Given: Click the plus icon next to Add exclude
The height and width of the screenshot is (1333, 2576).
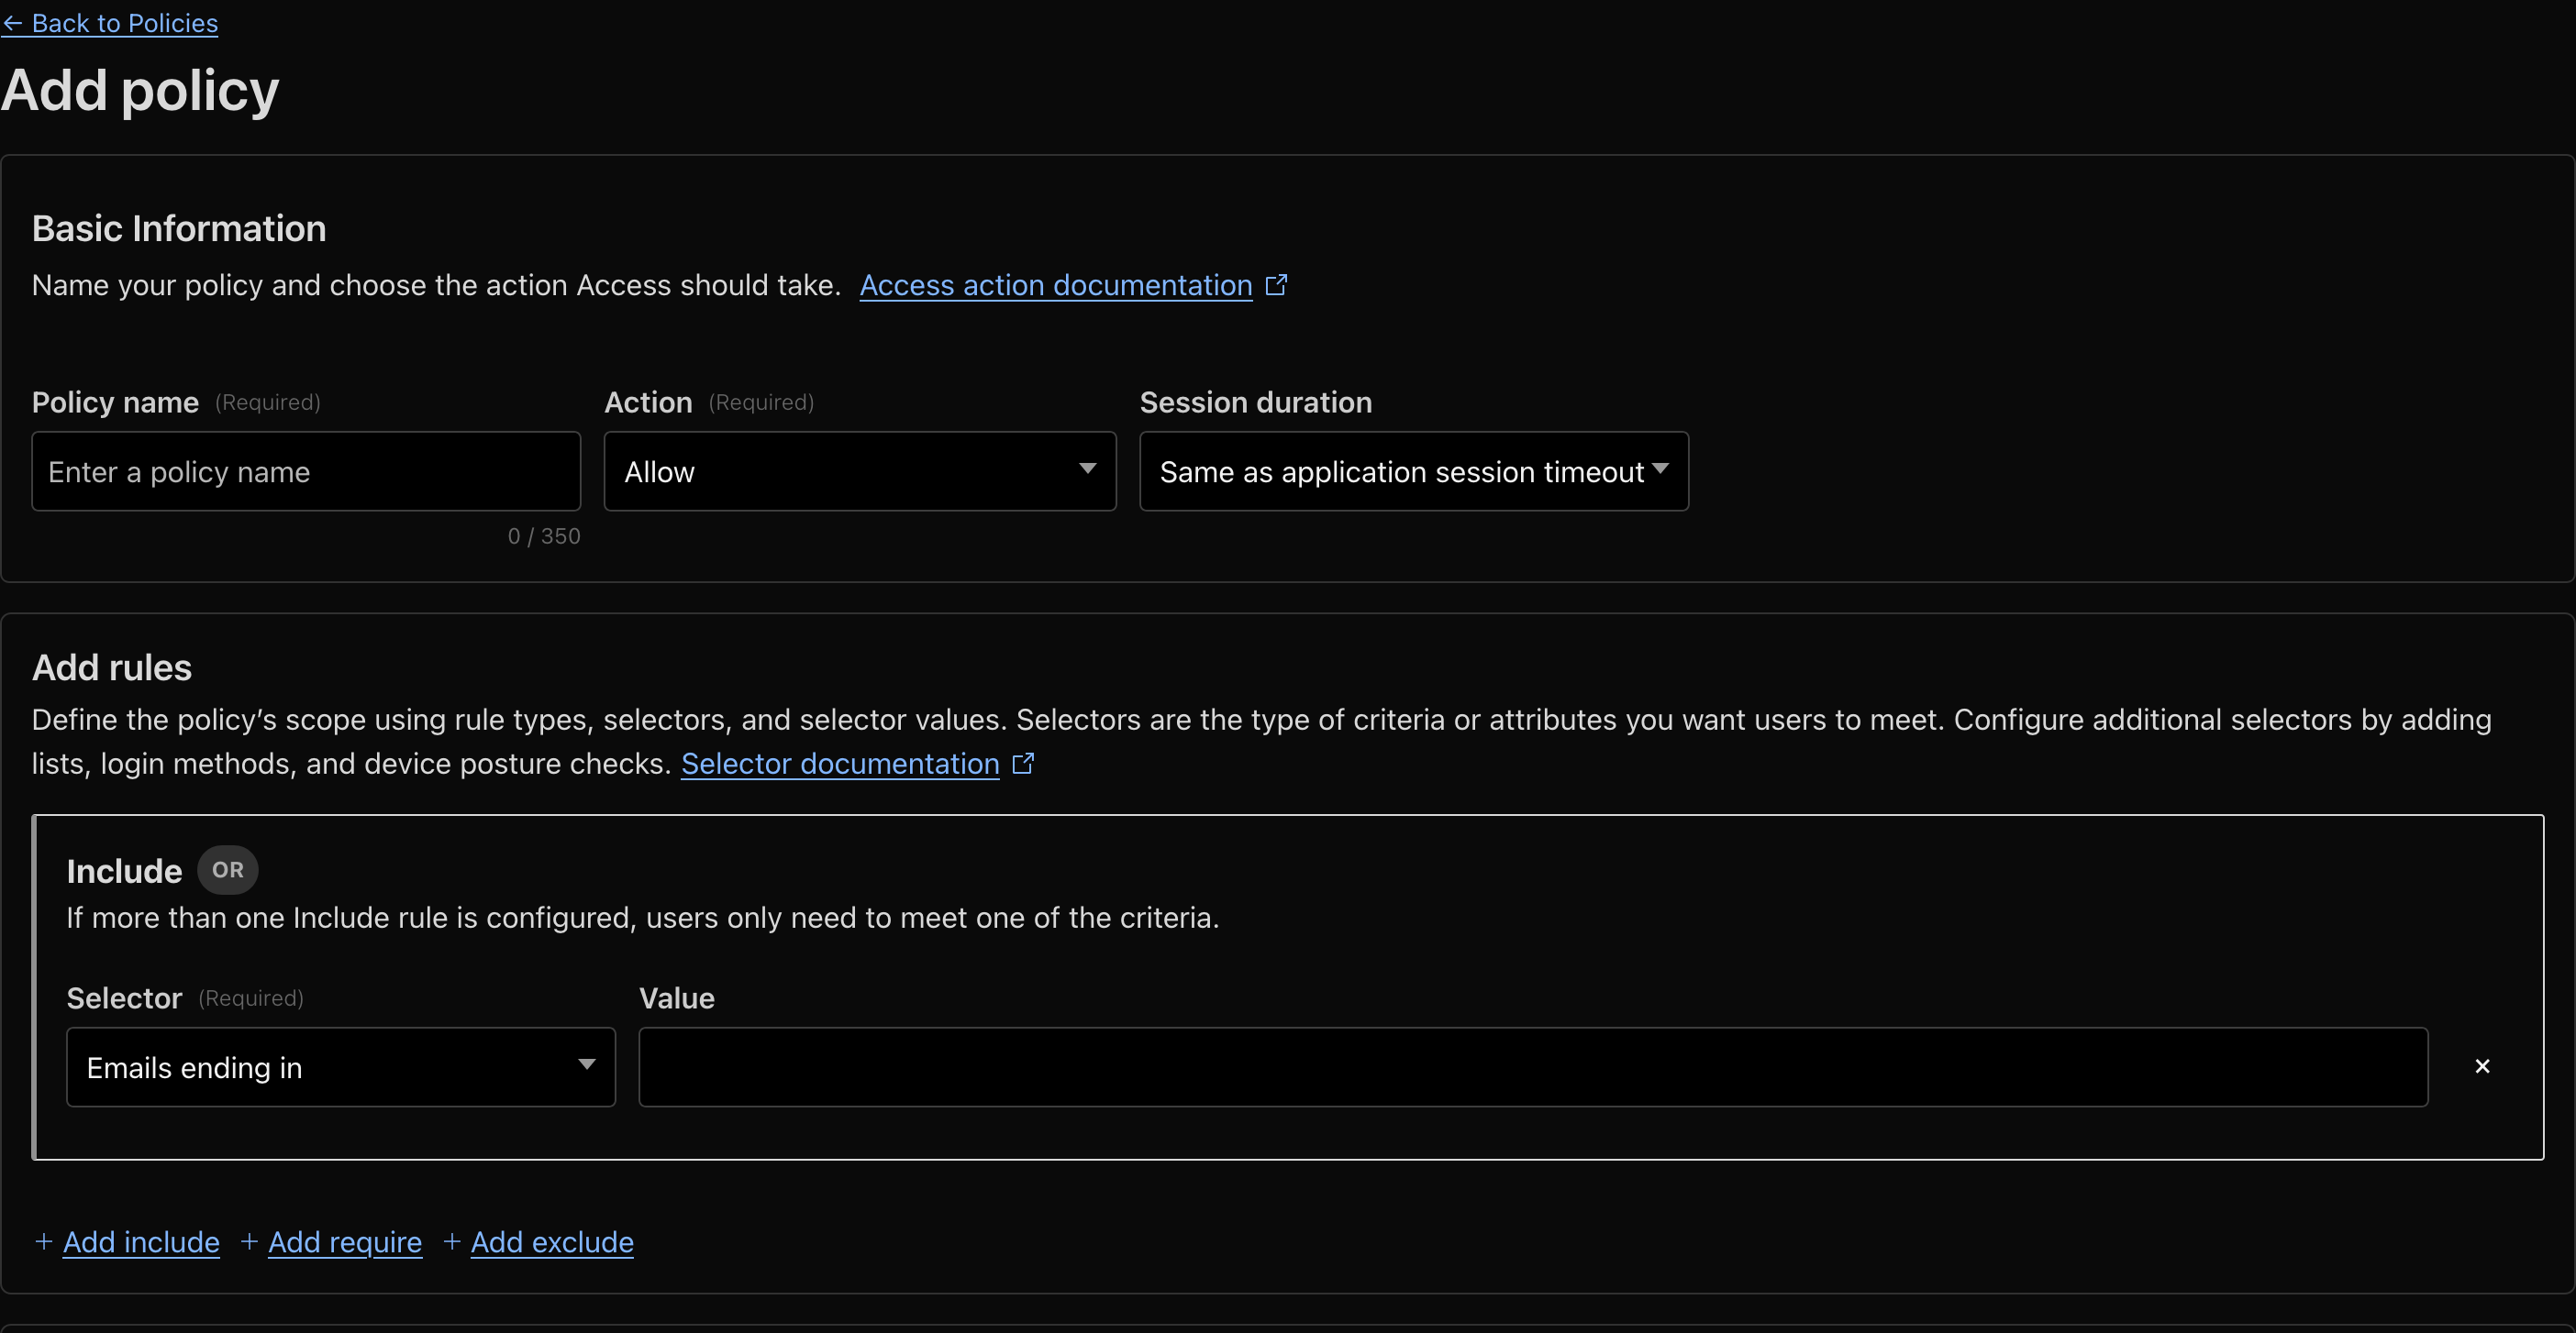Looking at the screenshot, I should [x=452, y=1241].
